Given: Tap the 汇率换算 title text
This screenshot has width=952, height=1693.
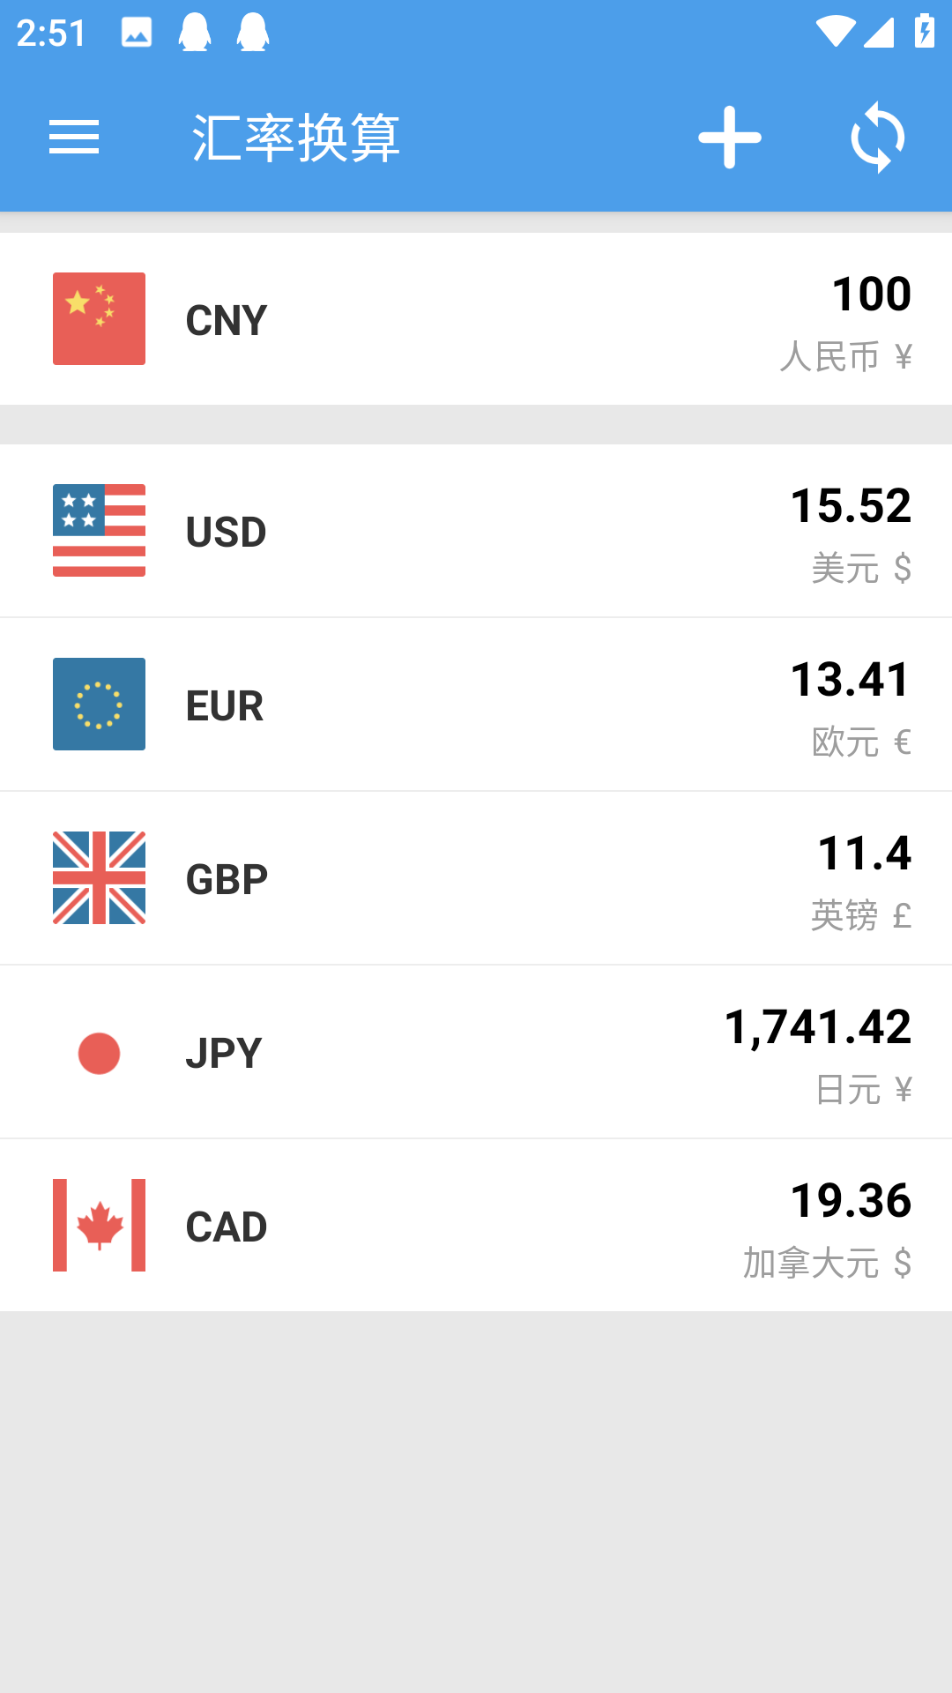Looking at the screenshot, I should [x=296, y=138].
